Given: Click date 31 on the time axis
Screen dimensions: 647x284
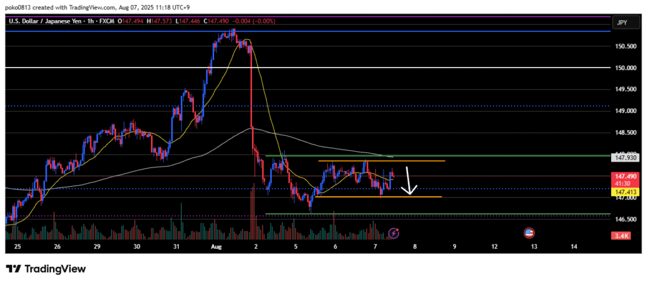Looking at the screenshot, I should 177,247.
